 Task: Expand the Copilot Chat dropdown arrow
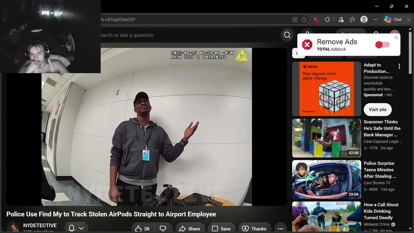click(x=409, y=19)
